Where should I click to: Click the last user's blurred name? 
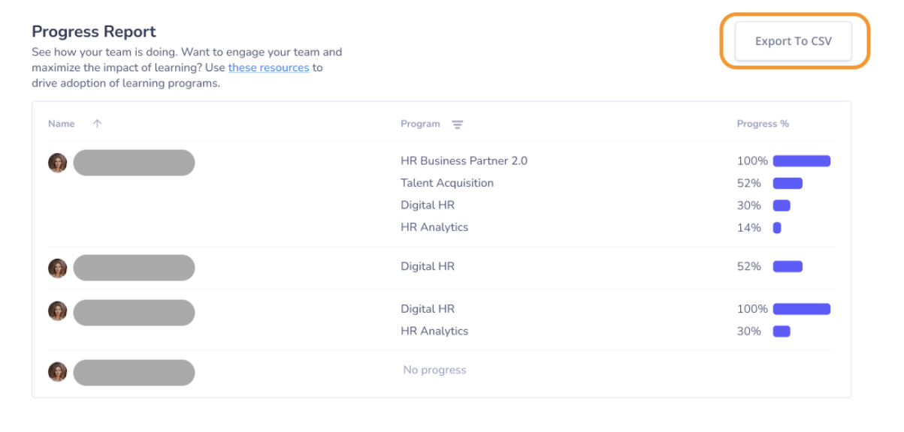click(134, 373)
